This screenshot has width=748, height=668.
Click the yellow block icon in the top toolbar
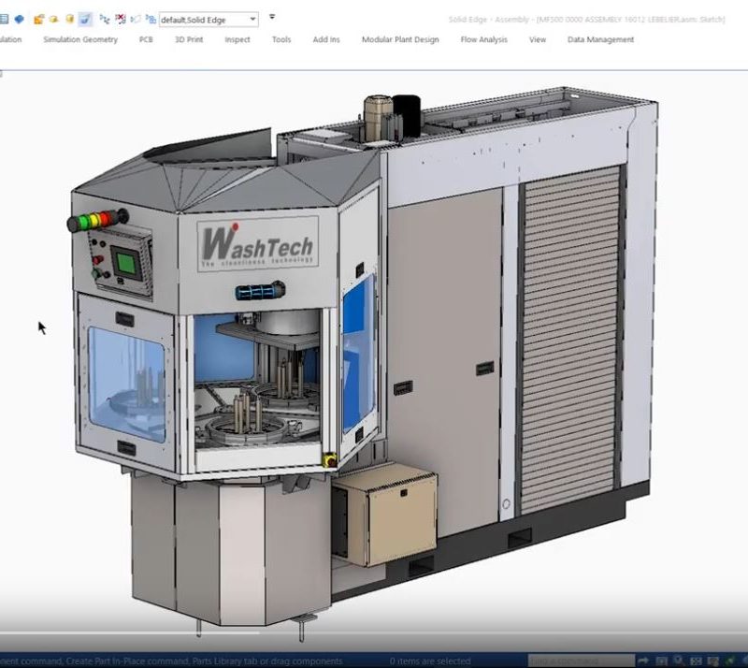pyautogui.click(x=54, y=19)
